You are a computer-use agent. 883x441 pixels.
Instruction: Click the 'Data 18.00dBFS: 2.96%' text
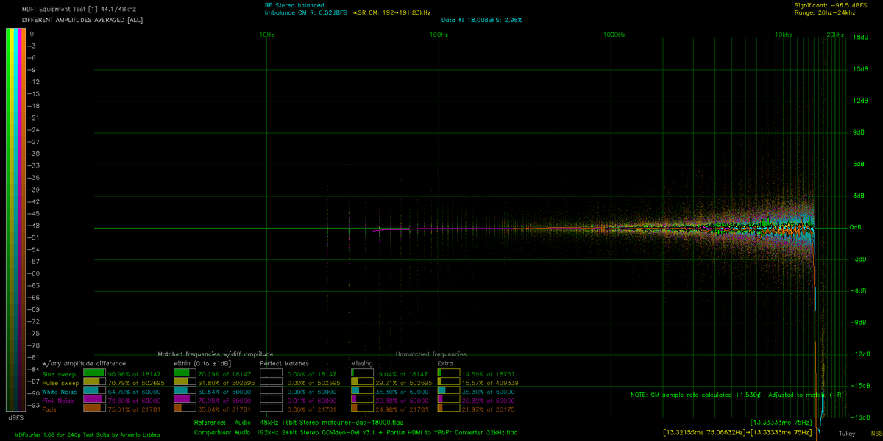coord(480,21)
